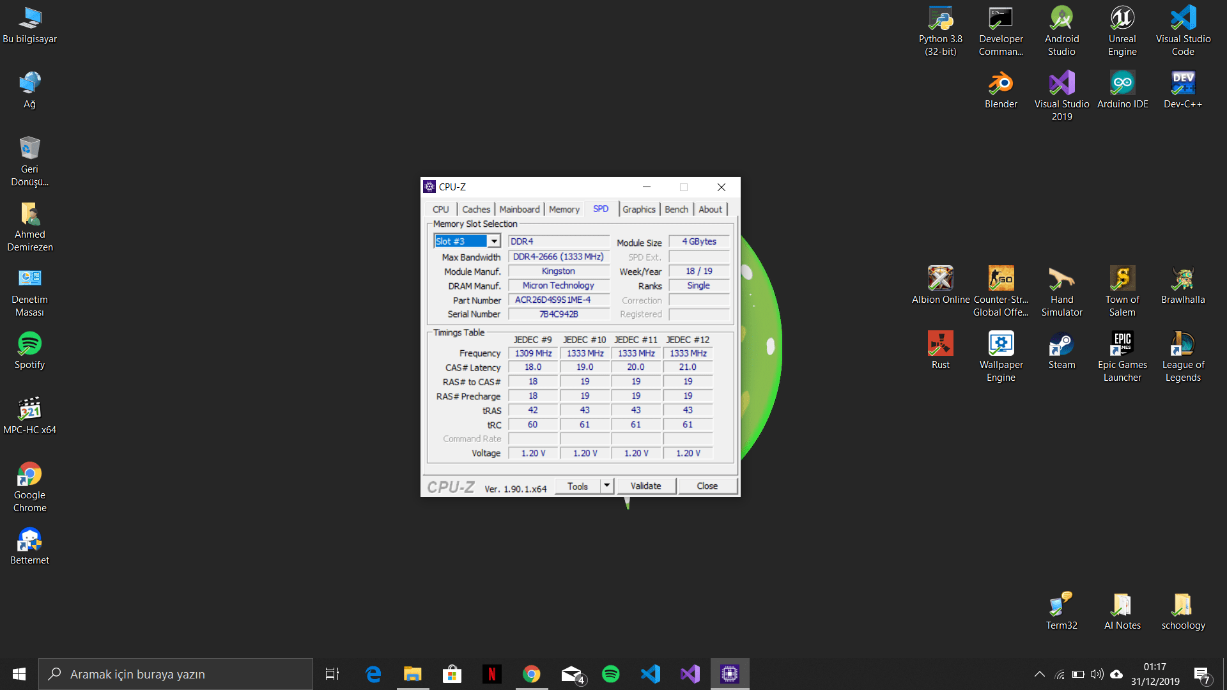This screenshot has width=1227, height=690.
Task: Click the Netflix icon in the taskbar
Action: coord(492,674)
